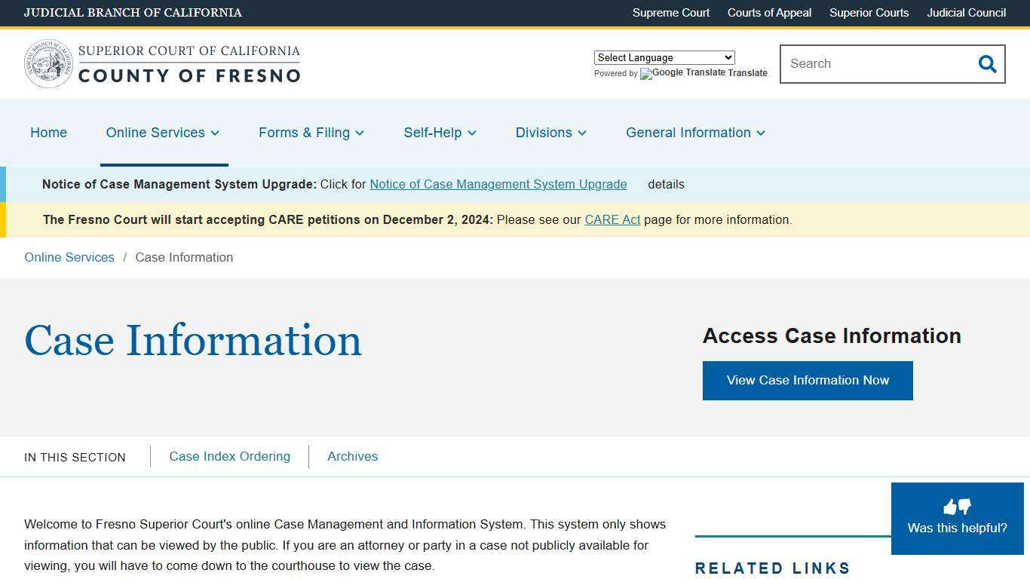Visit the Supreme Court link
This screenshot has width=1030, height=579.
[x=670, y=13]
